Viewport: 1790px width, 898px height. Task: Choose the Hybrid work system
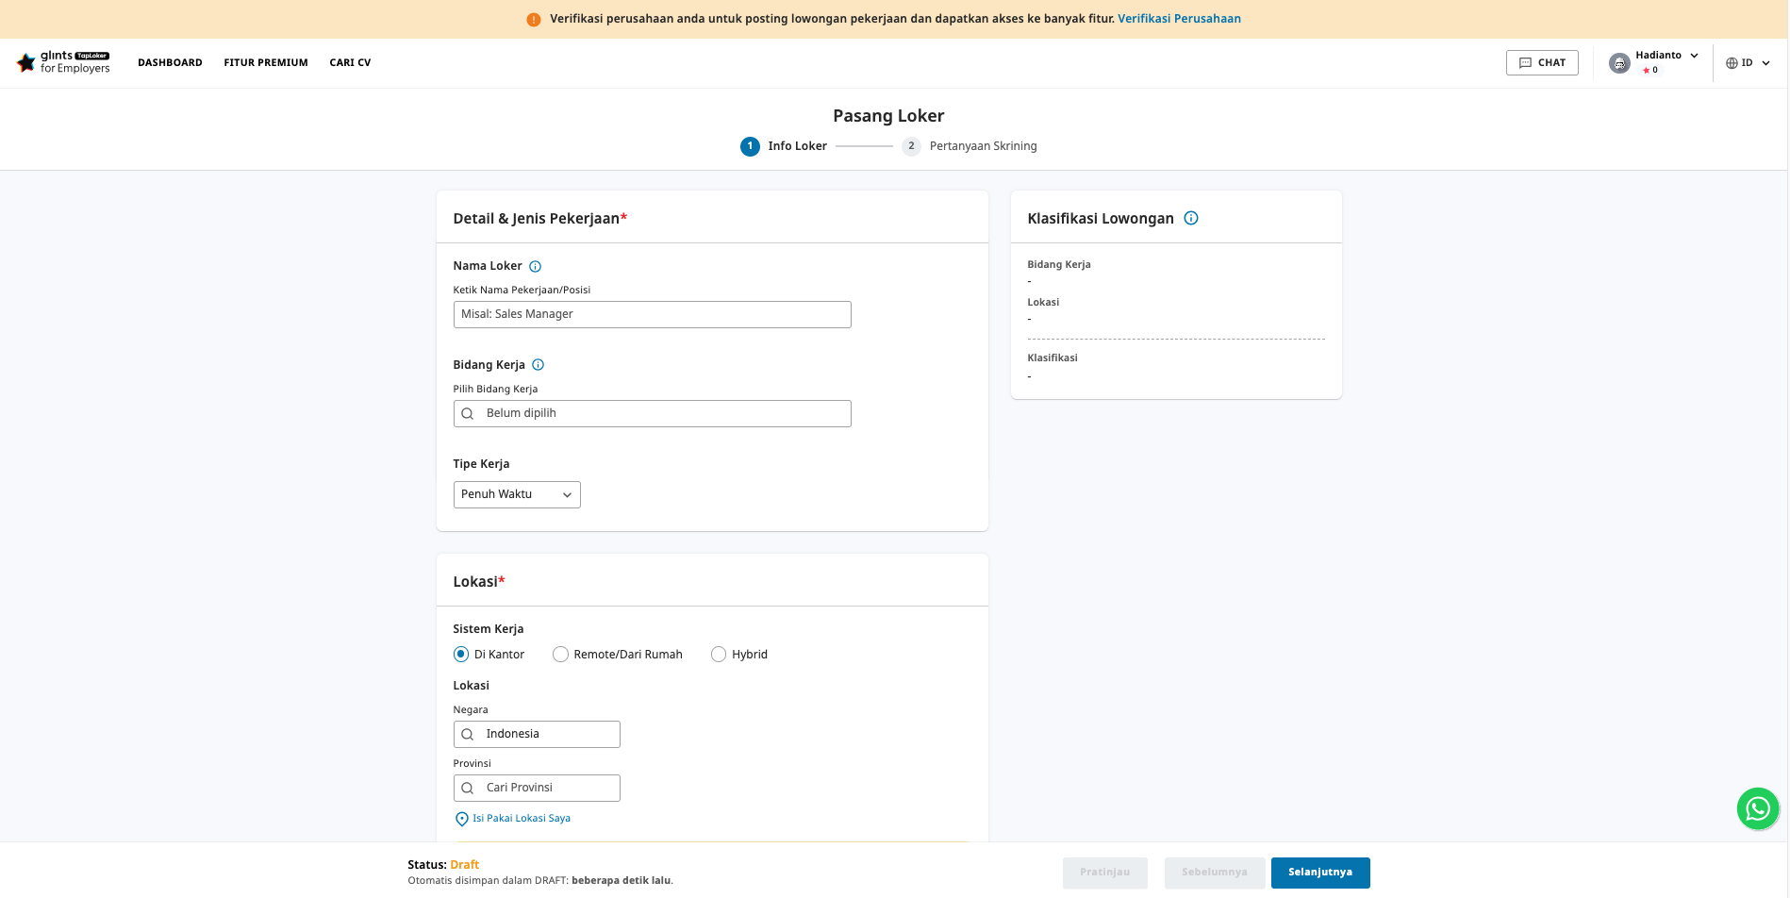719,655
